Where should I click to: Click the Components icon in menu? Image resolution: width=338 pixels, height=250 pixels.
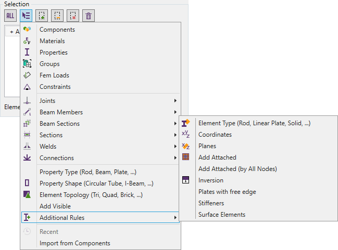pyautogui.click(x=27, y=30)
